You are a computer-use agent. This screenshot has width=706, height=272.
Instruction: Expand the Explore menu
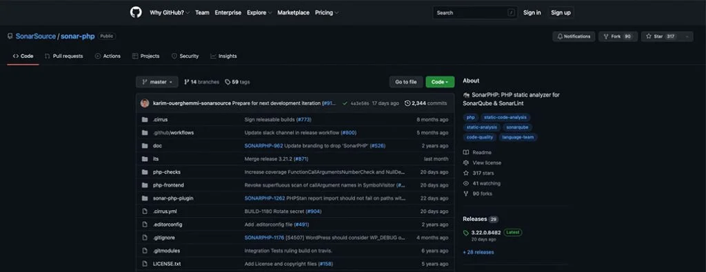pyautogui.click(x=259, y=12)
